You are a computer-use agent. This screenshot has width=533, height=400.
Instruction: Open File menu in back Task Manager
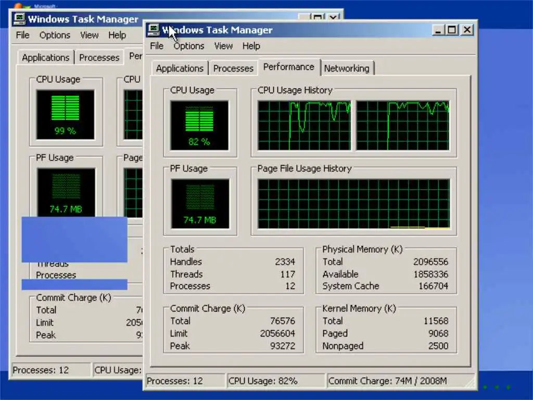[x=22, y=35]
